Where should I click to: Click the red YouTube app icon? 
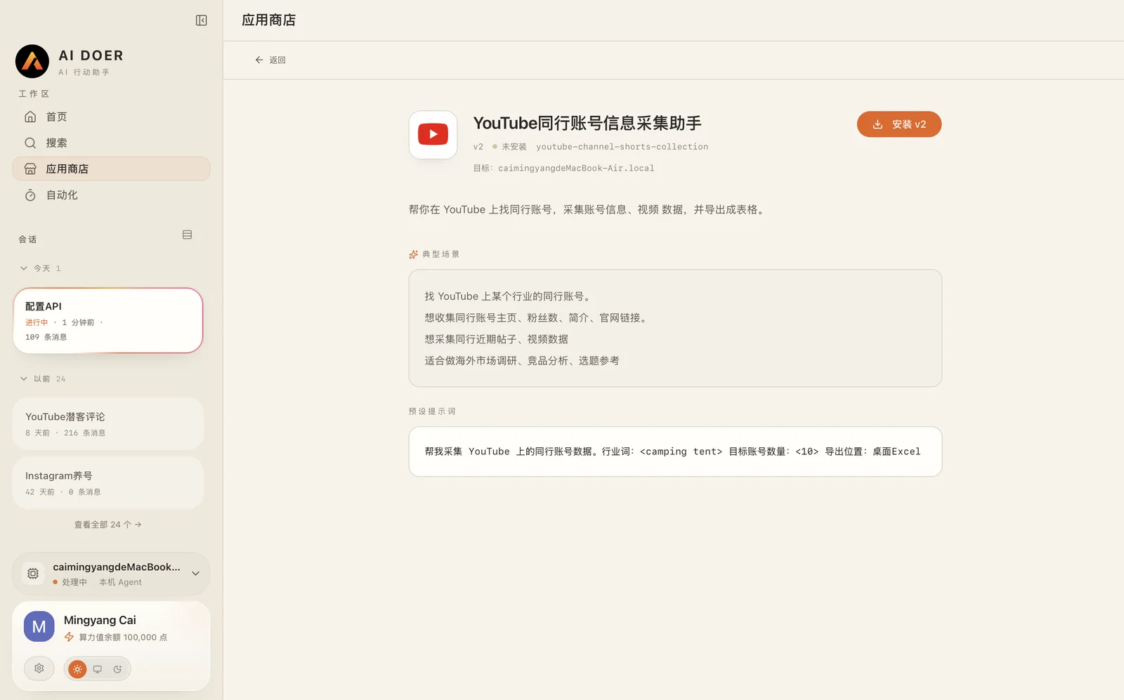click(x=433, y=134)
